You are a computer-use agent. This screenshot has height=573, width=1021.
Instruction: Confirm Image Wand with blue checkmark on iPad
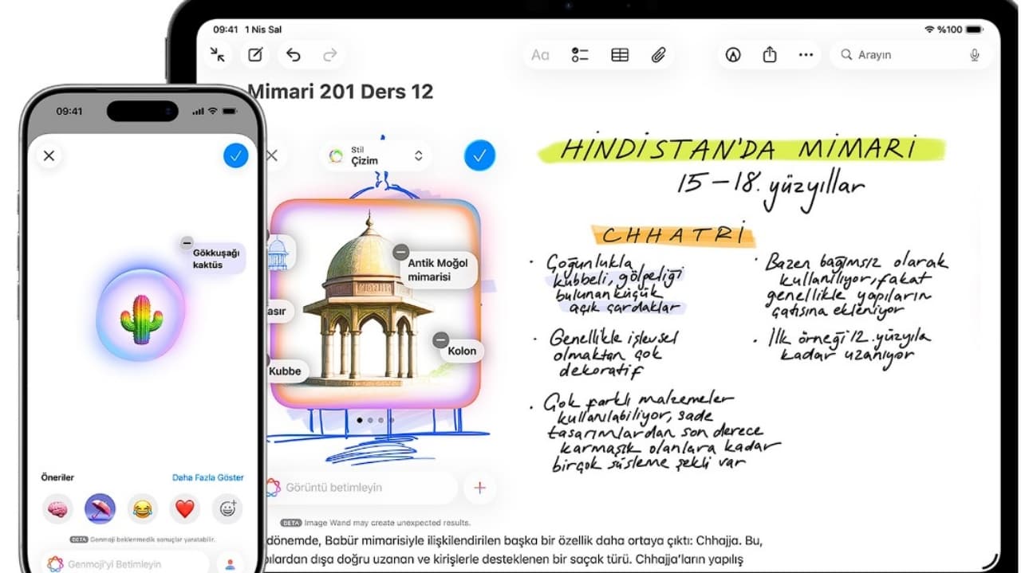479,156
